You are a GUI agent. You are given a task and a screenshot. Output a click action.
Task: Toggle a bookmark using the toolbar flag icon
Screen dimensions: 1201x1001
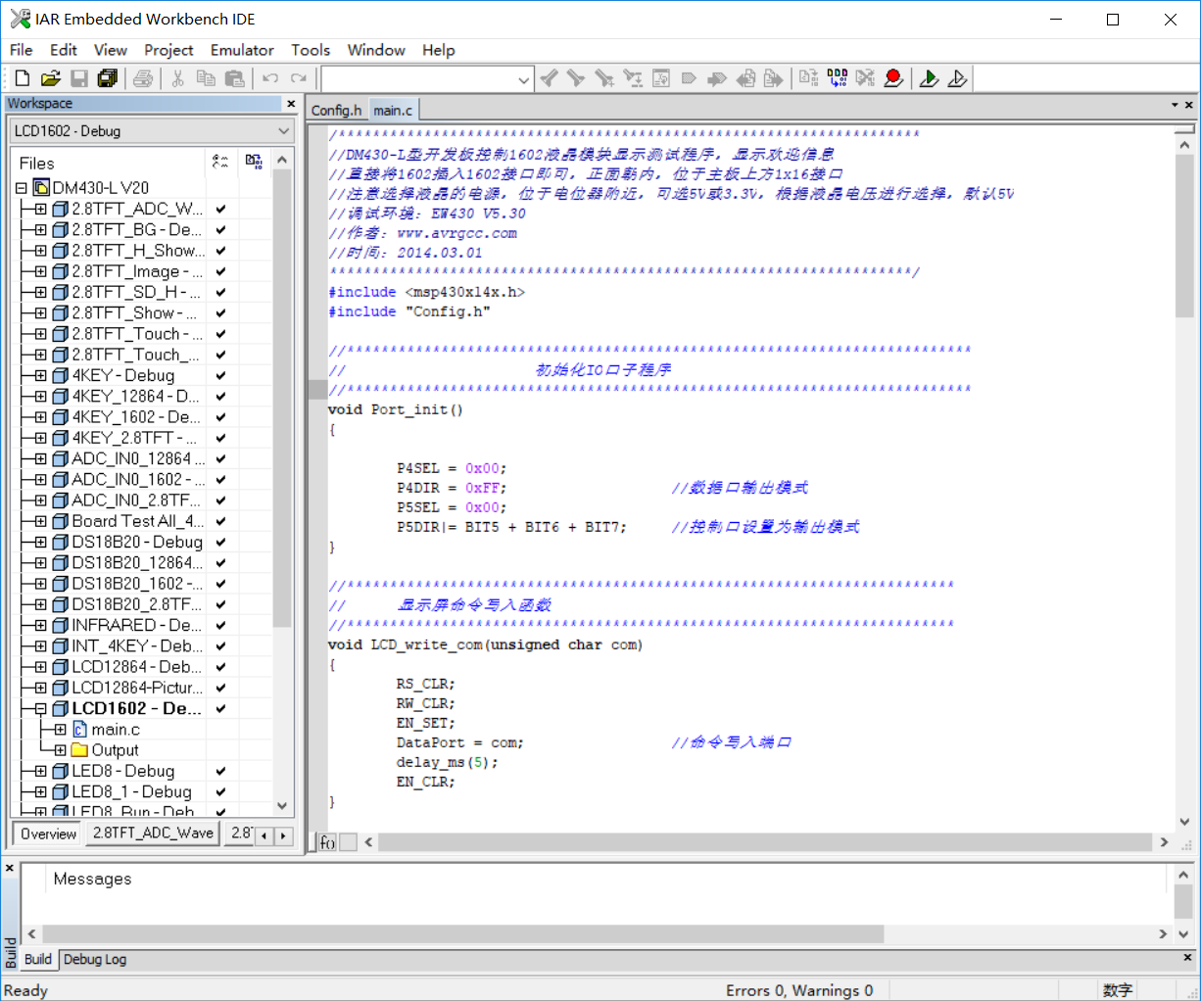click(689, 78)
